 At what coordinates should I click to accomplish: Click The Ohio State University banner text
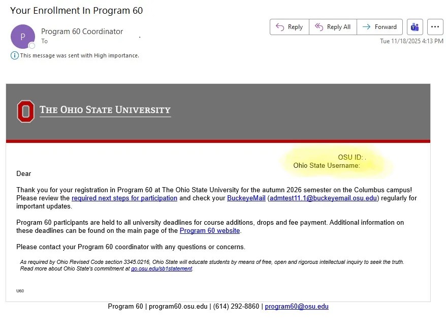coord(105,110)
